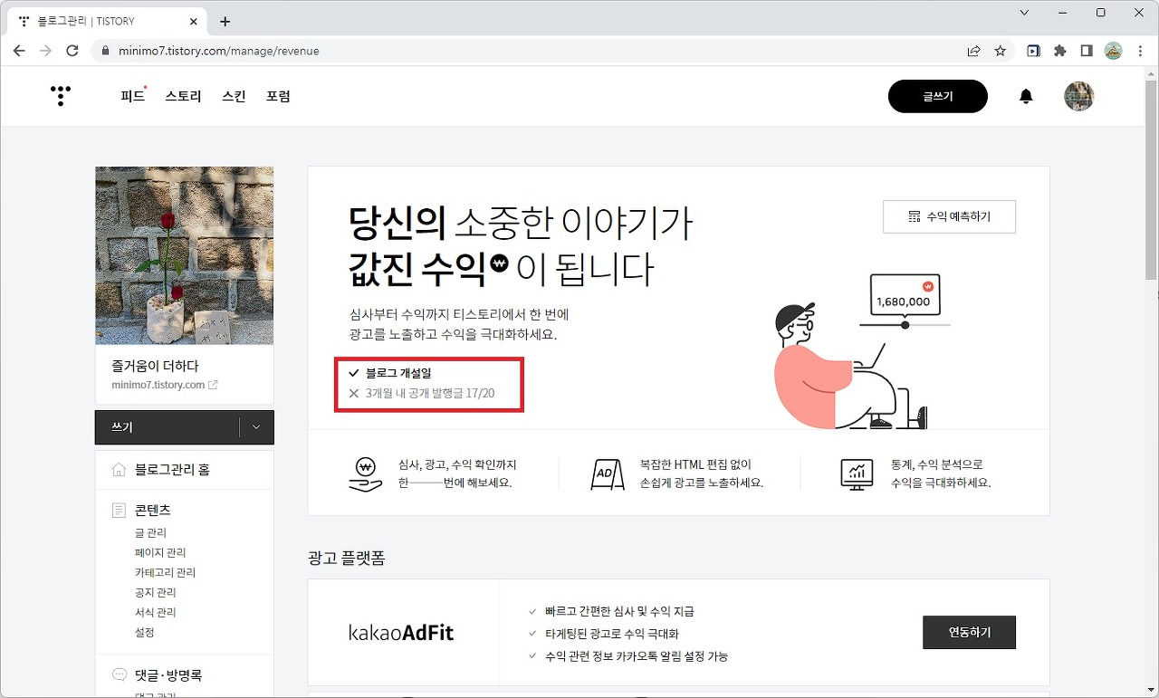Click the browser back arrow
This screenshot has height=698, width=1159.
19,51
